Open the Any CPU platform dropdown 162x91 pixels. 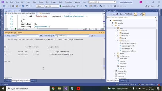click(x=52, y=6)
